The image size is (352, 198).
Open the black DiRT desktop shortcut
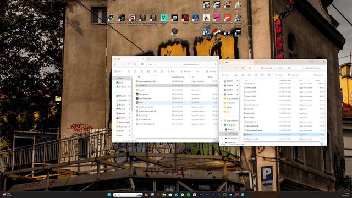[238, 31]
